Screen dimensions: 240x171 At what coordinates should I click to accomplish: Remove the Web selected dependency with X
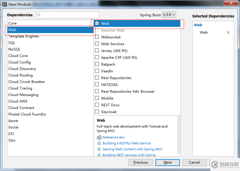[228, 32]
